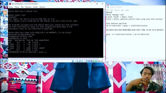Maximize the debian8 VirtualBox window
Viewport: 166px width, 93px height.
click(x=97, y=4)
